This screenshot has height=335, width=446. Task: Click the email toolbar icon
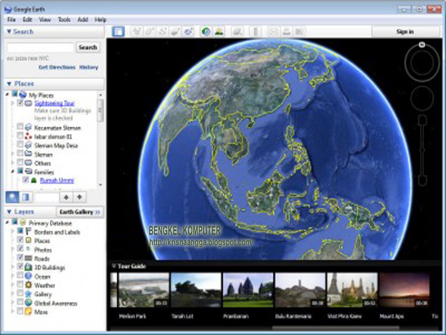[273, 32]
